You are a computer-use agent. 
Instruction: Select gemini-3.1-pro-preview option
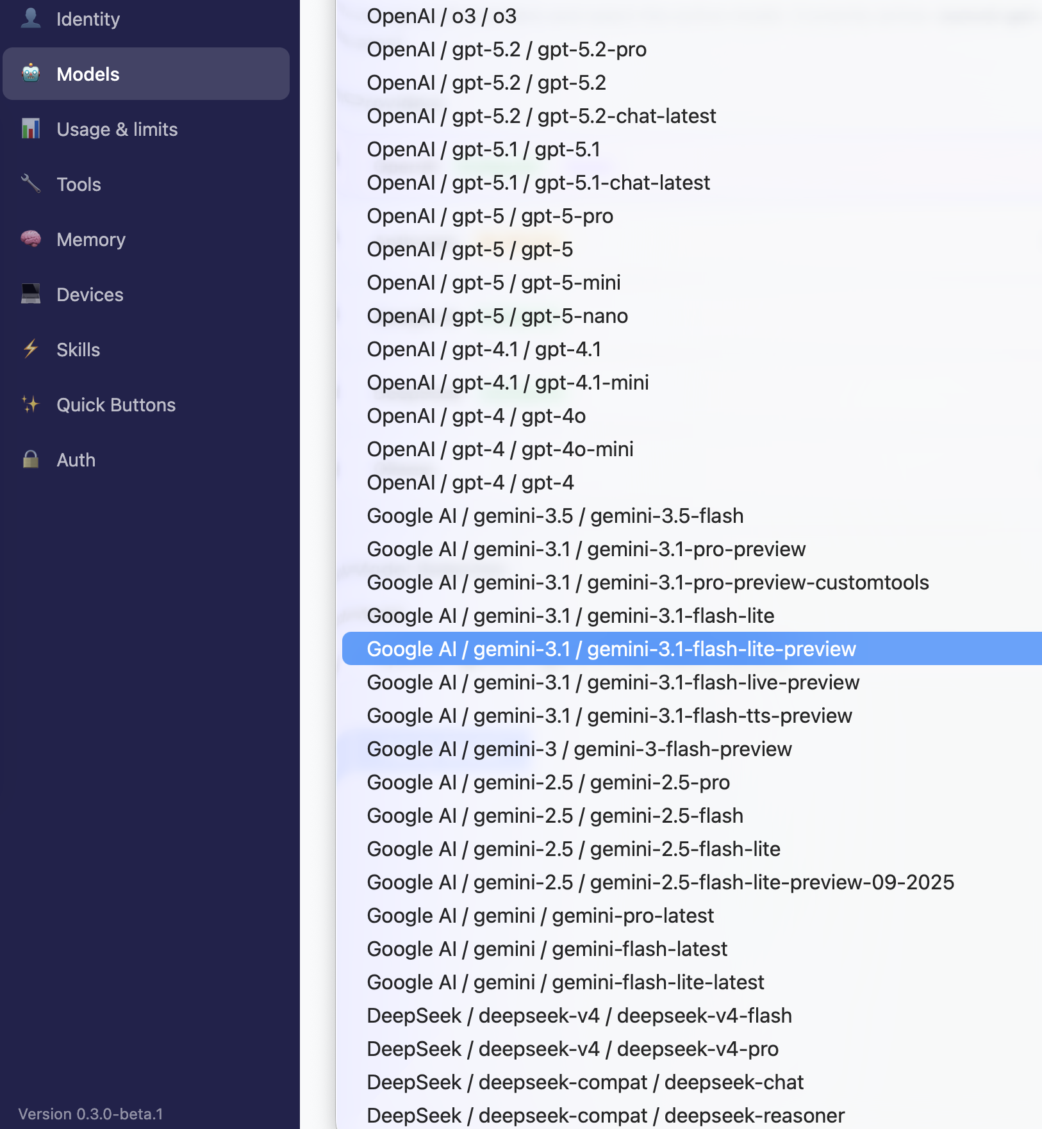692,549
